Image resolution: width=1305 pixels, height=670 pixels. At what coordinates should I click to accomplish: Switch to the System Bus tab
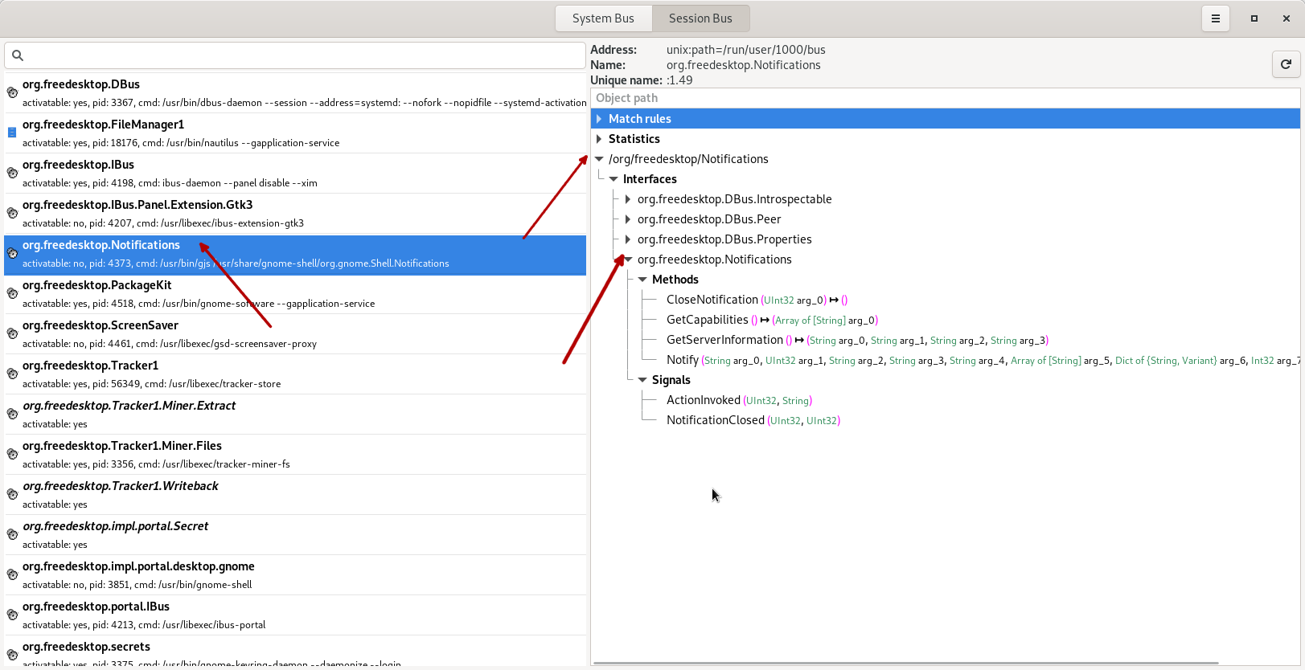pyautogui.click(x=603, y=18)
